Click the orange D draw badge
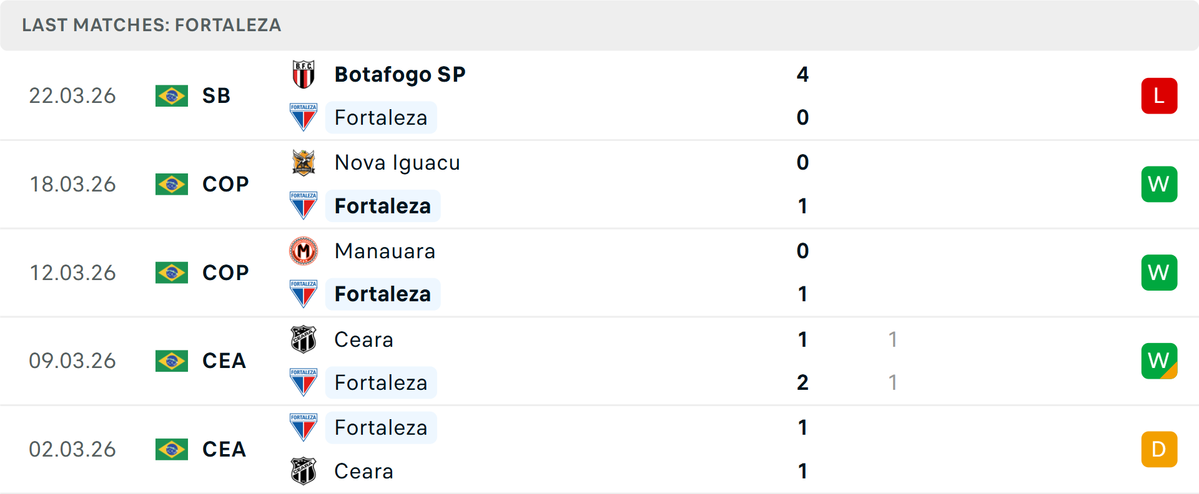Image resolution: width=1199 pixels, height=494 pixels. [x=1159, y=449]
